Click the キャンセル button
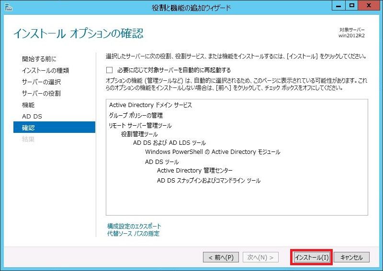The height and width of the screenshot is (271, 383). tap(351, 257)
